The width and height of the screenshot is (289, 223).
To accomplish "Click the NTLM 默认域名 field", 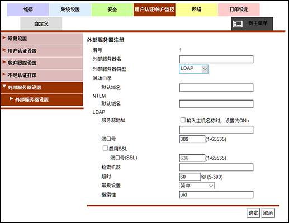I will tap(216, 104).
